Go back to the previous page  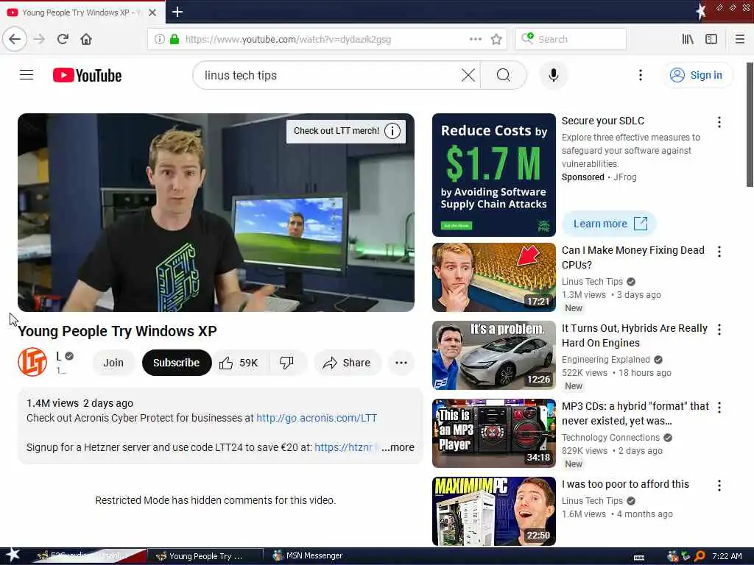[15, 40]
